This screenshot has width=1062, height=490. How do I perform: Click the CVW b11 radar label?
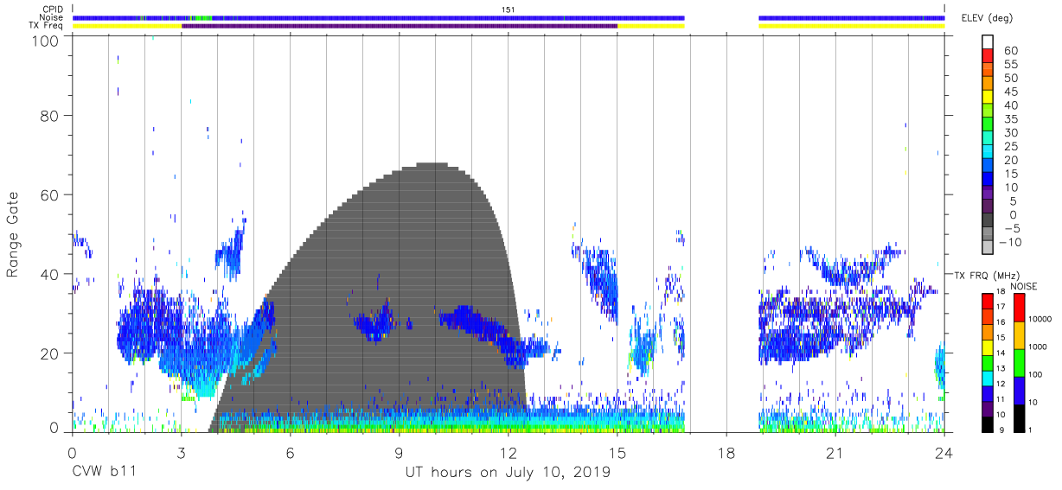105,473
